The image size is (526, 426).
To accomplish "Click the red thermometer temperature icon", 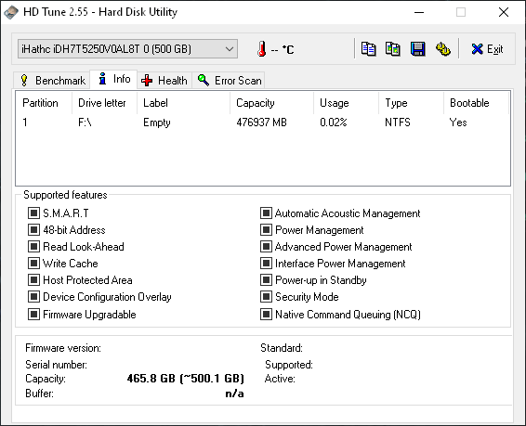I will click(262, 49).
